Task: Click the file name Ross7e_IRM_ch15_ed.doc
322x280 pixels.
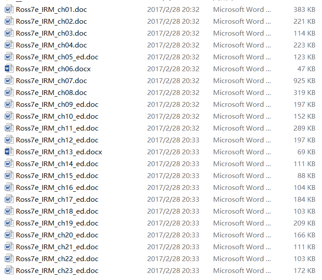Action: (57, 176)
